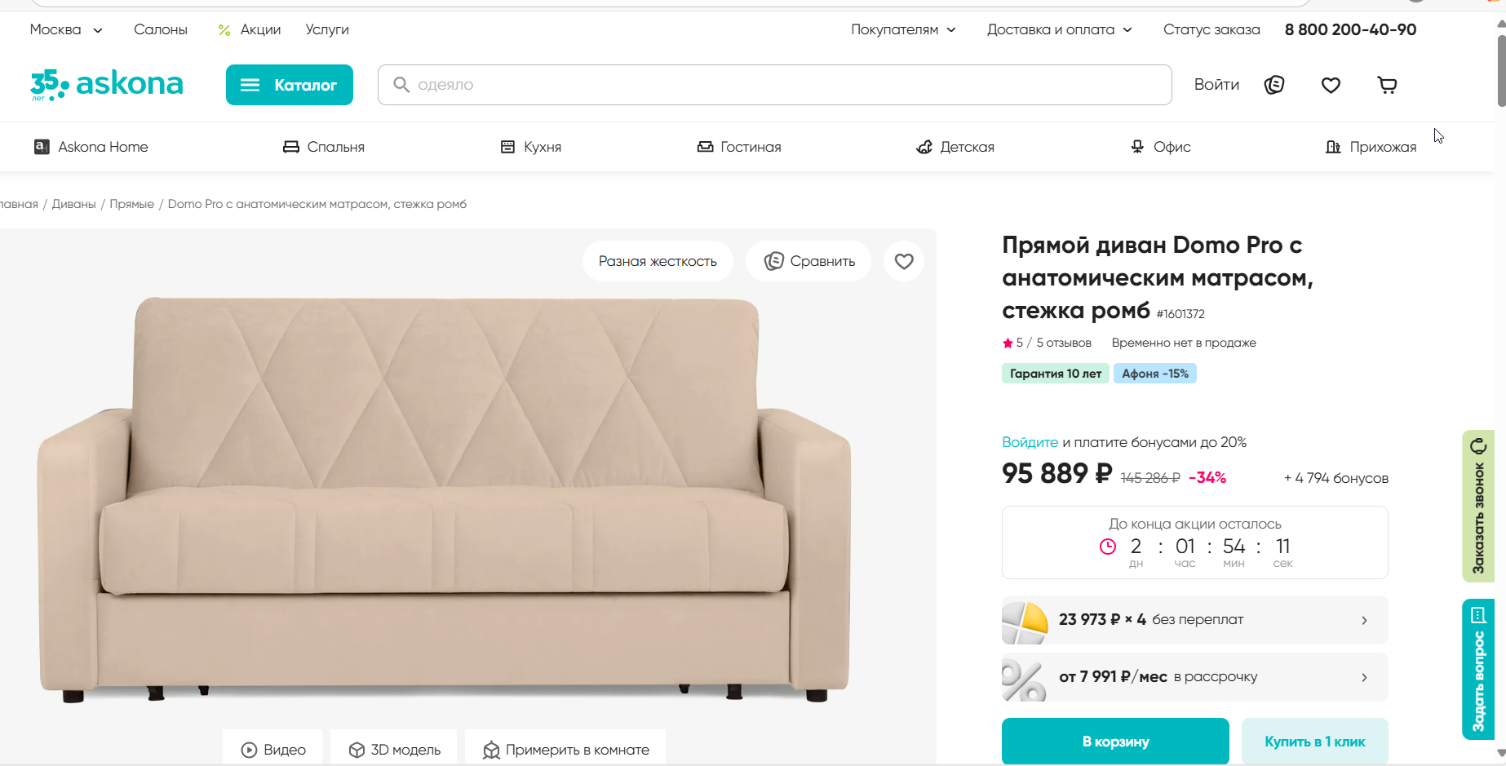The height and width of the screenshot is (766, 1506).
Task: Play the product video
Action: click(x=273, y=749)
